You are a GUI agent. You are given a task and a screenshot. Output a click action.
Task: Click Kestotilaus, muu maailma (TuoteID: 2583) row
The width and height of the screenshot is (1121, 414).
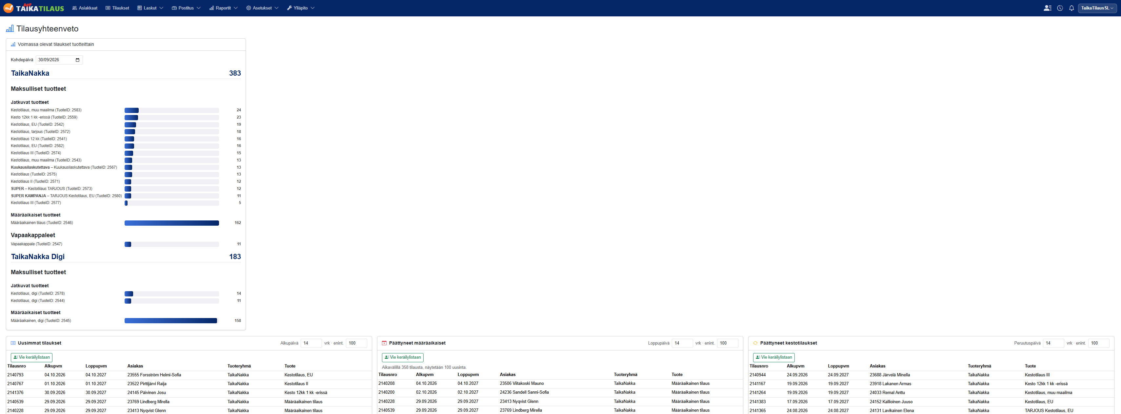click(x=126, y=110)
